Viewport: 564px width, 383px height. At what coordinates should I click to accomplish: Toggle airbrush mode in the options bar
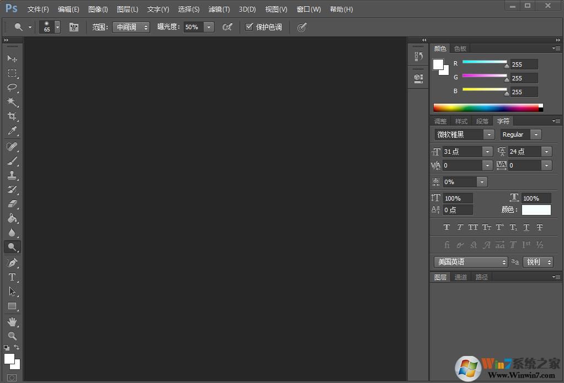click(x=227, y=26)
